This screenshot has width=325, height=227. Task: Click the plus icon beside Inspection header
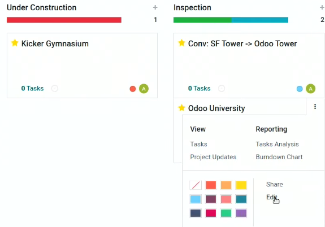point(322,8)
